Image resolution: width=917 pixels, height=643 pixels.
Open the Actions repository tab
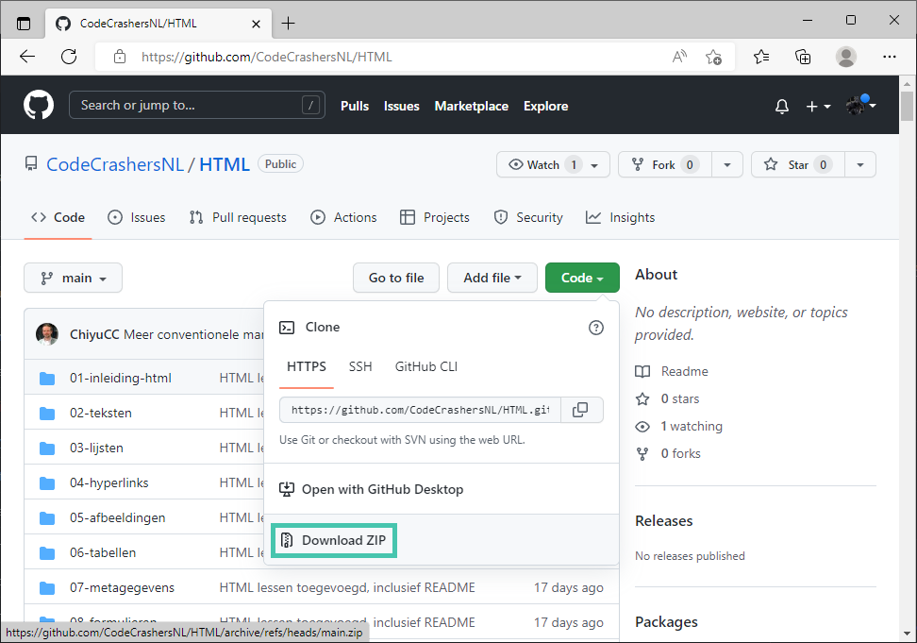click(343, 218)
